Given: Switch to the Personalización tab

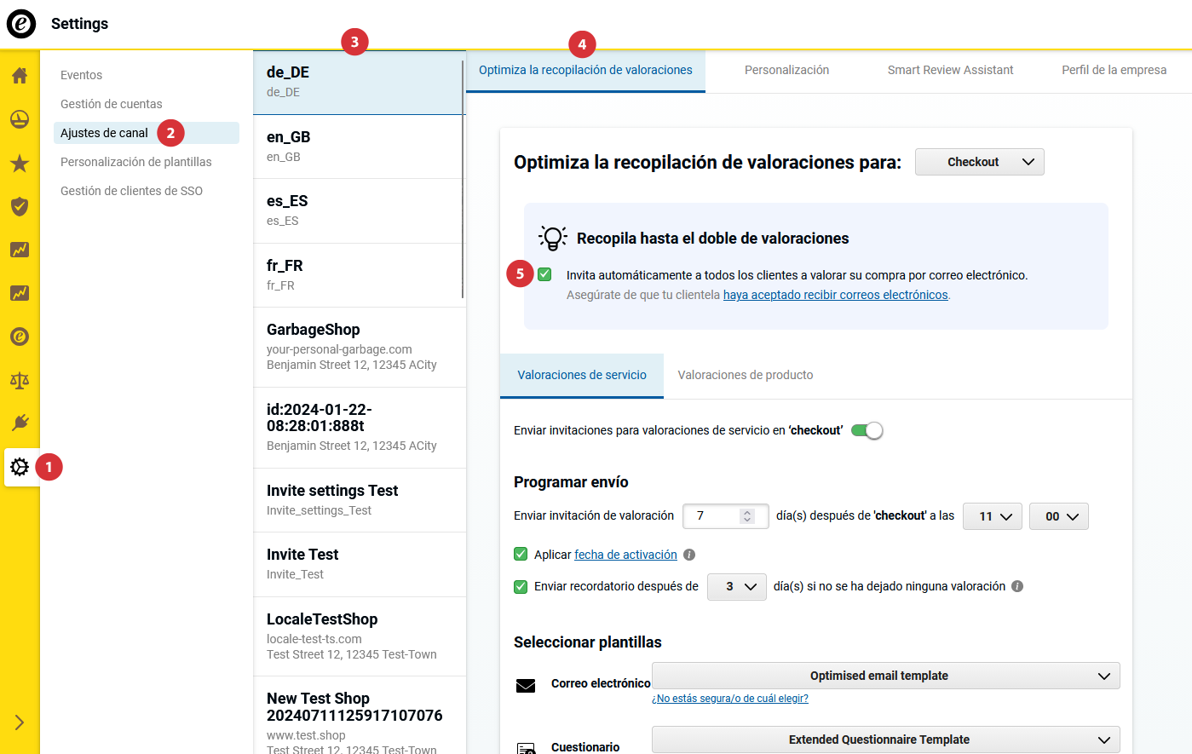Looking at the screenshot, I should pyautogui.click(x=786, y=70).
